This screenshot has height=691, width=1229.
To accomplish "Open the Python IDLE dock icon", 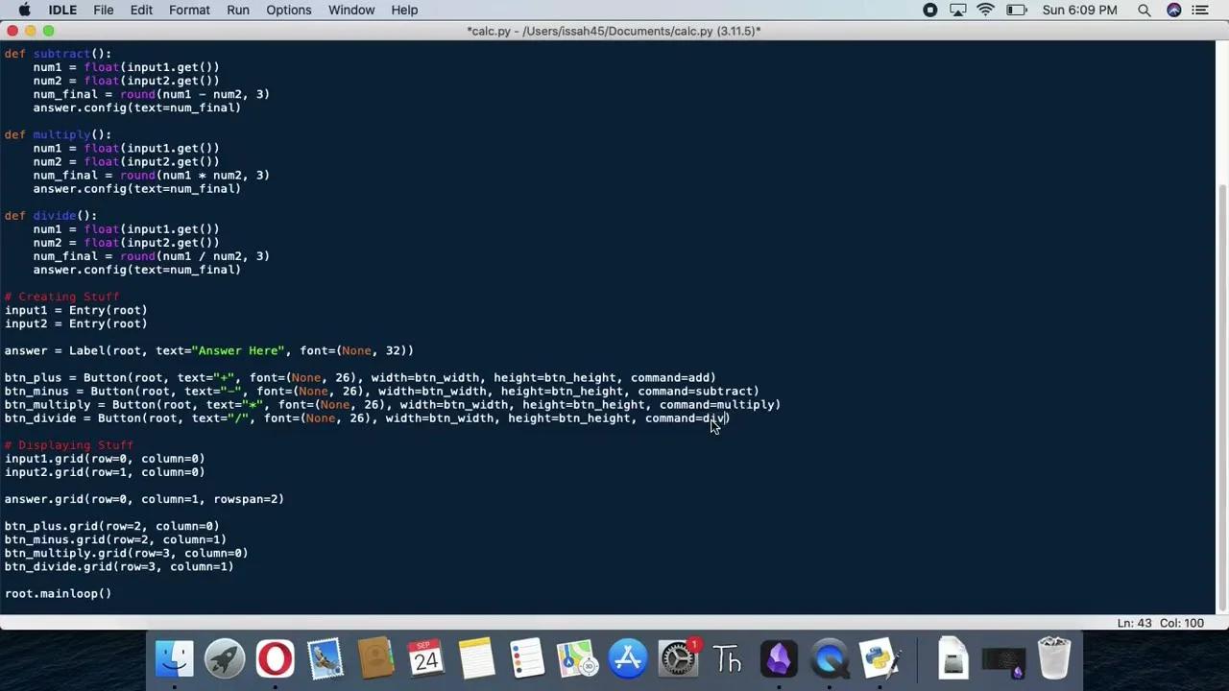I will click(x=879, y=658).
